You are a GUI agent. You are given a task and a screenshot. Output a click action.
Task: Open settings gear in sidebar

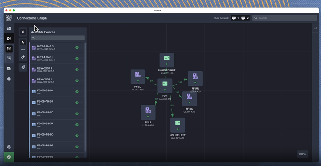[x=9, y=147]
